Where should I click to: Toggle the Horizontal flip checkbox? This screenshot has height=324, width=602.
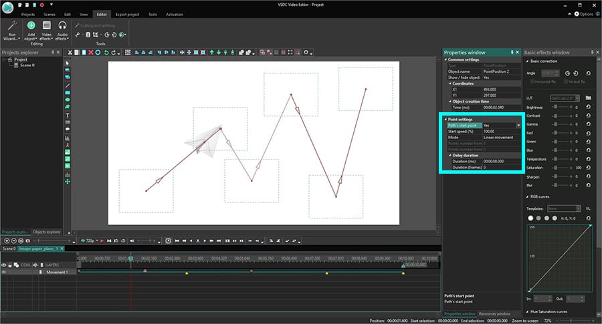532,82
